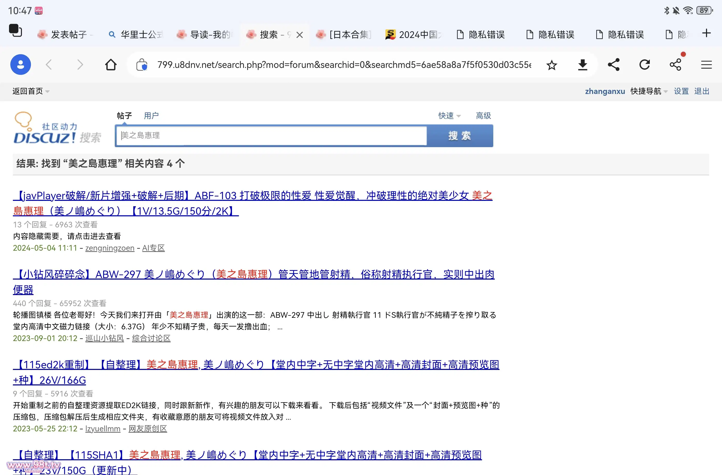This screenshot has height=475, width=722.
Task: Go forward with the right arrow
Action: tap(80, 65)
